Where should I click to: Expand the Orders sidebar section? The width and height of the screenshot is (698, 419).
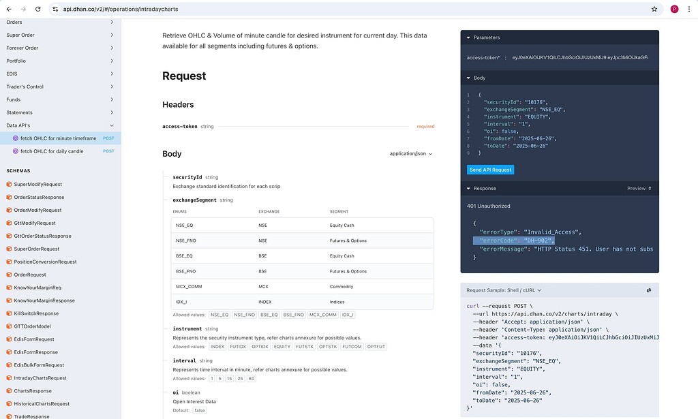pos(60,22)
